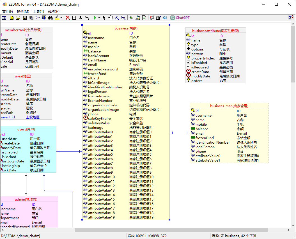
Task: Select the area(地区) table header
Action: tap(23, 76)
